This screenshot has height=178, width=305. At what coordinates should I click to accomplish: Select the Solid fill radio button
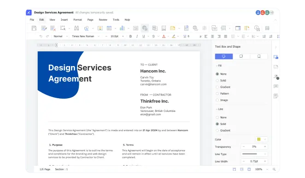pos(217,81)
